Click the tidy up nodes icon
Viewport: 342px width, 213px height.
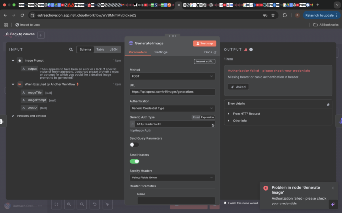[x=107, y=204]
